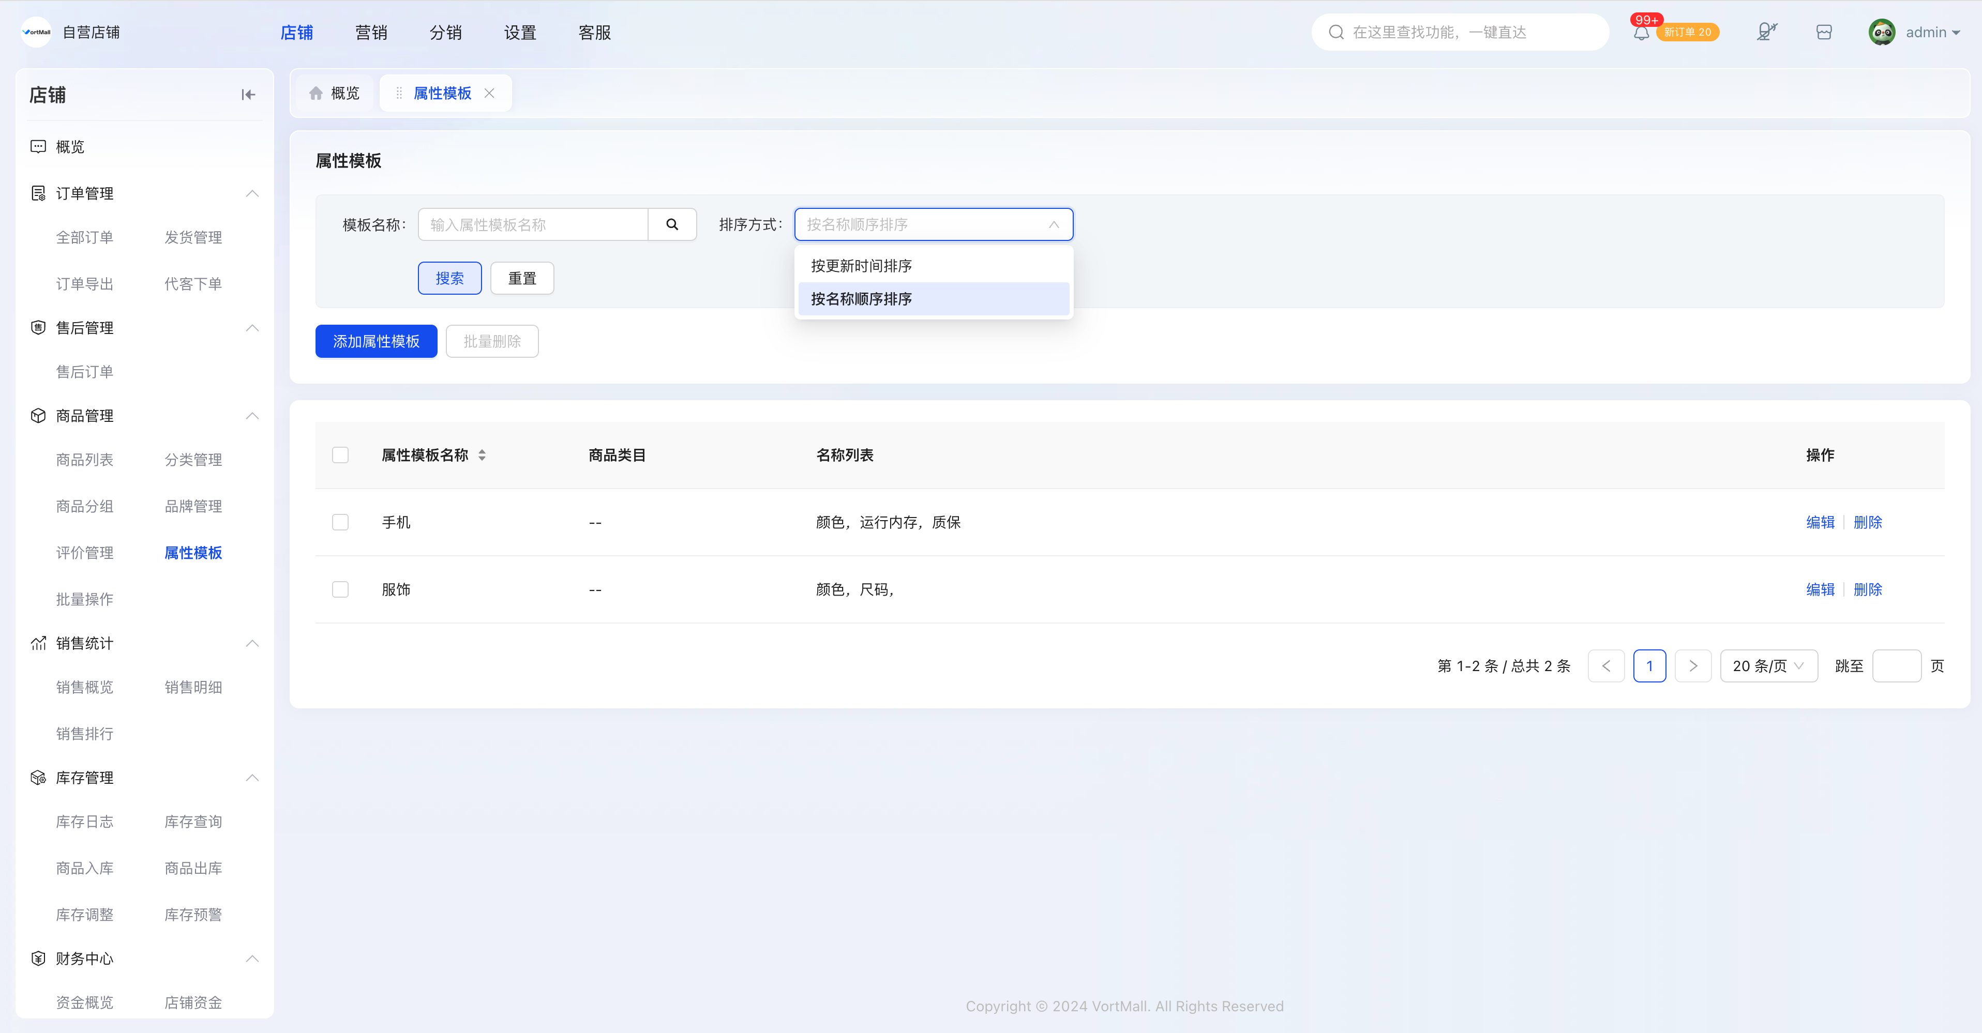The image size is (1982, 1033).
Task: Toggle the select-all checkbox in table header
Action: (x=340, y=455)
